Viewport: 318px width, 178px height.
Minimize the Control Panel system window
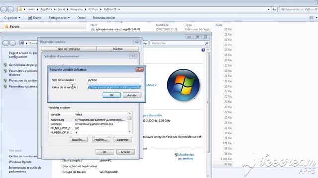[189, 36]
